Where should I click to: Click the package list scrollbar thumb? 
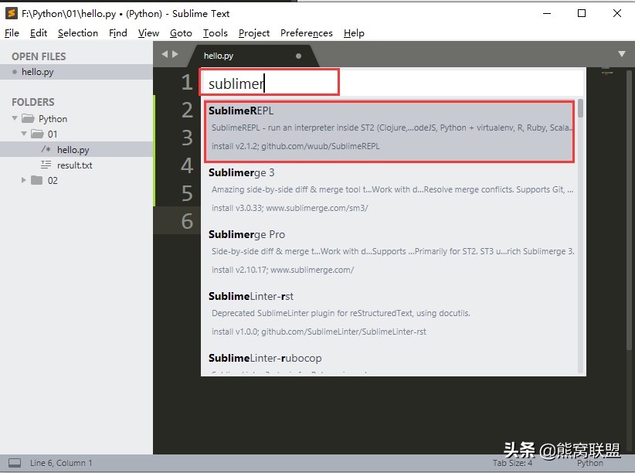(x=580, y=108)
